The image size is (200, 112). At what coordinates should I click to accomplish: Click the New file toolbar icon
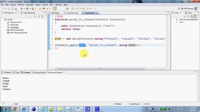(x=3, y=9)
